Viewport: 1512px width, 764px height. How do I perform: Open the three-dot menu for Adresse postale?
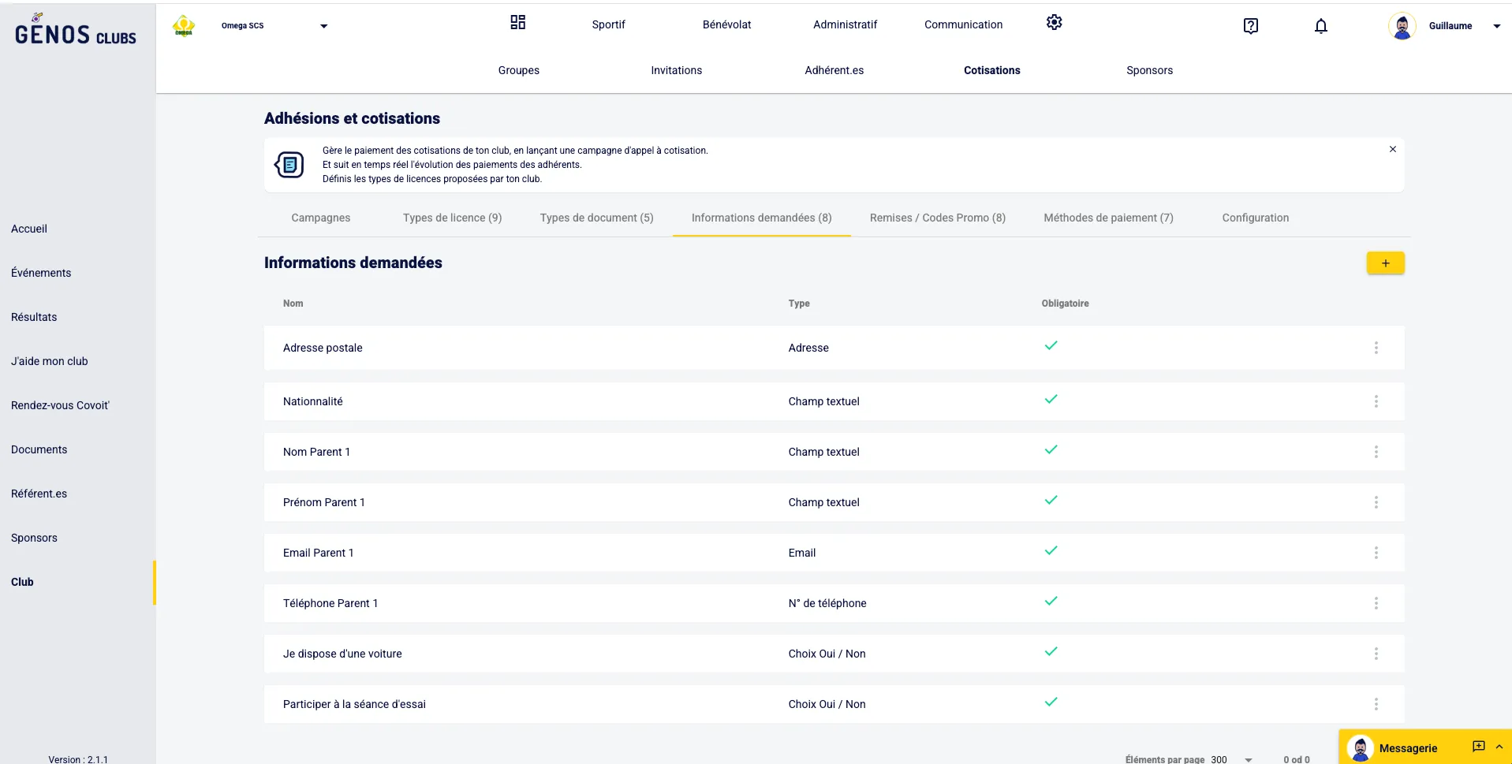(1376, 348)
